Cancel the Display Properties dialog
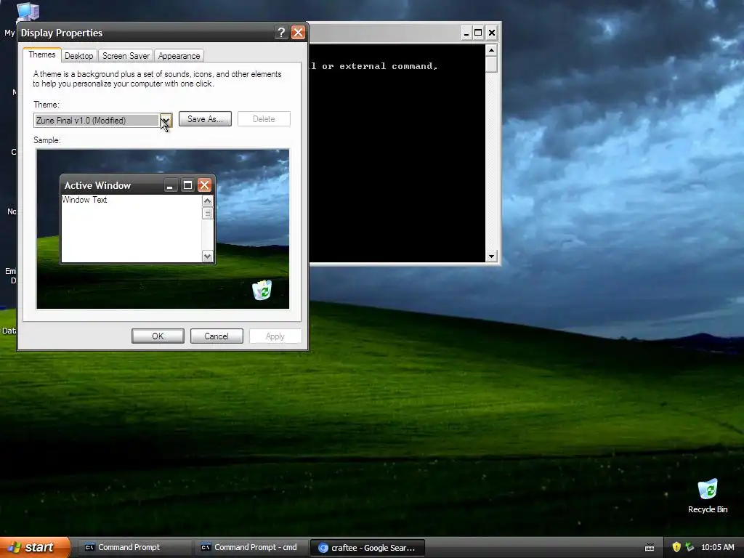 click(217, 336)
